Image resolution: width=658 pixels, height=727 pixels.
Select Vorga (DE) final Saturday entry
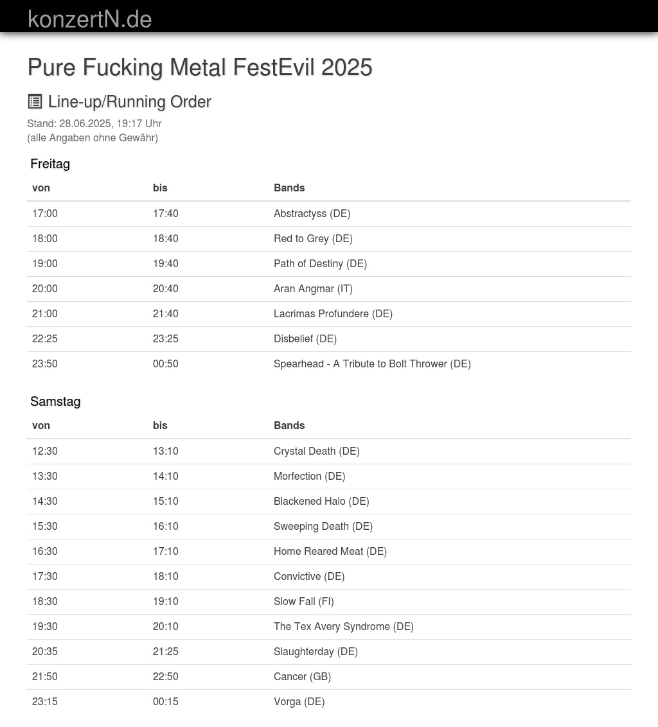point(299,702)
